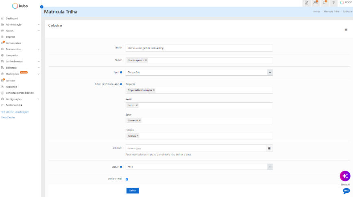Open the hamburger menu in Cadastrar panel
The height and width of the screenshot is (197, 353).
346,30
